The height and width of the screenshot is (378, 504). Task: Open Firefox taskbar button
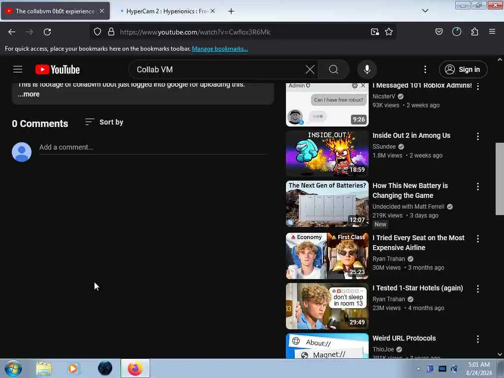(135, 368)
